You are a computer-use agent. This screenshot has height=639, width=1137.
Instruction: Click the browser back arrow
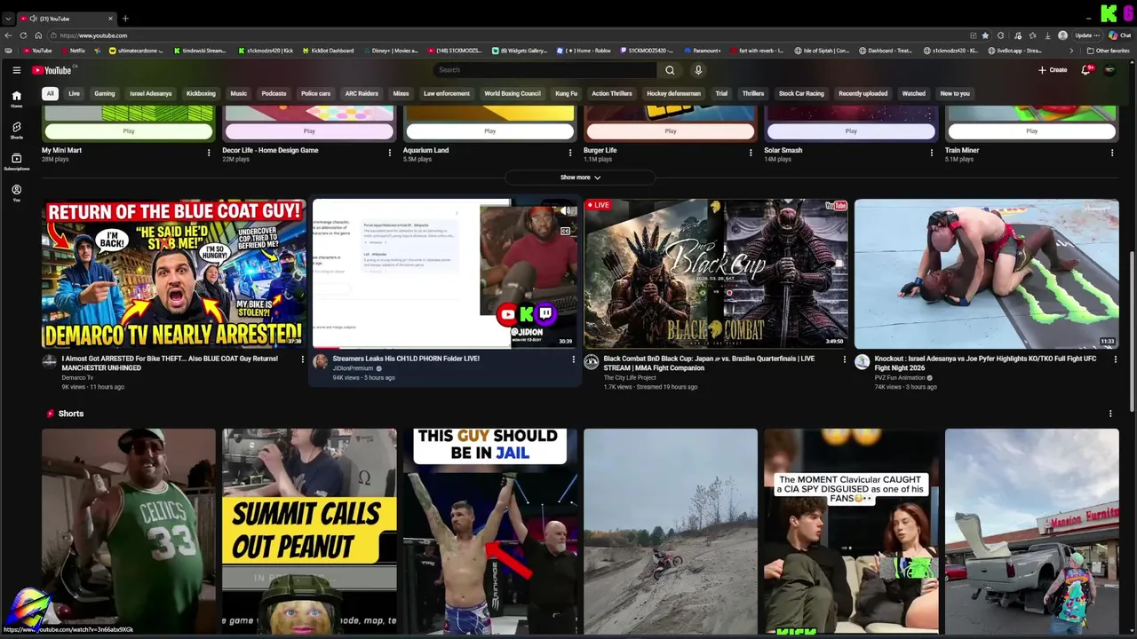click(8, 35)
